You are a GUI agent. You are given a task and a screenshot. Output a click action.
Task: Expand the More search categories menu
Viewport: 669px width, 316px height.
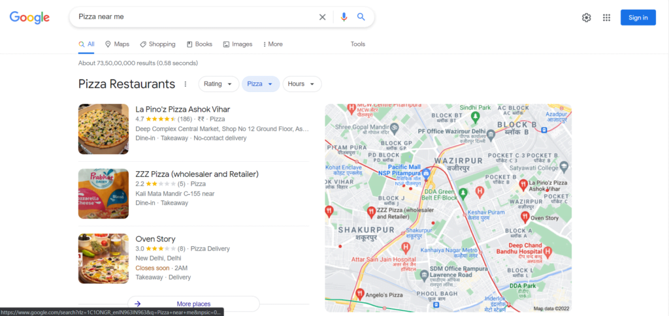pos(272,44)
